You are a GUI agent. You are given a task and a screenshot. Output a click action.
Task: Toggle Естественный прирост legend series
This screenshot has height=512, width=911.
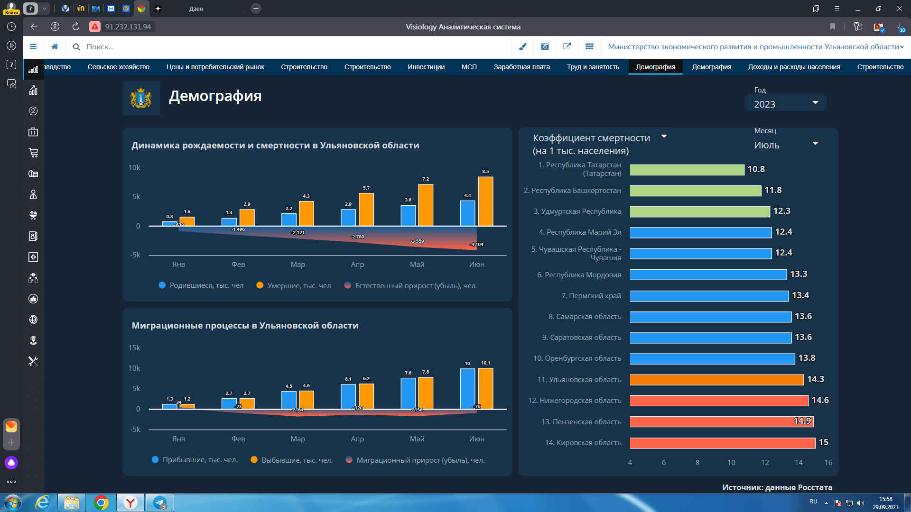pyautogui.click(x=411, y=285)
